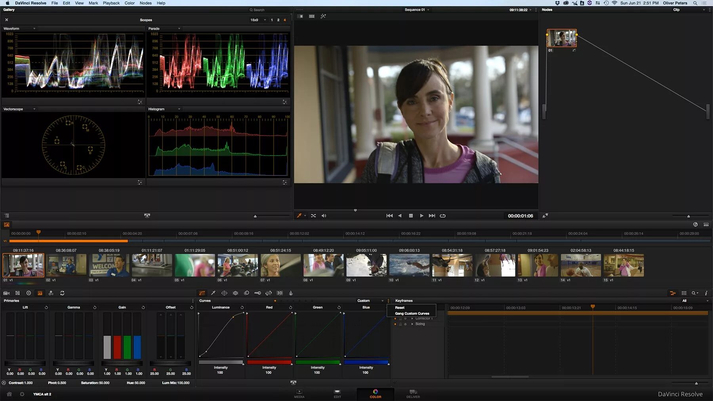Switch to the Deliver page
Image resolution: width=713 pixels, height=401 pixels.
click(413, 394)
